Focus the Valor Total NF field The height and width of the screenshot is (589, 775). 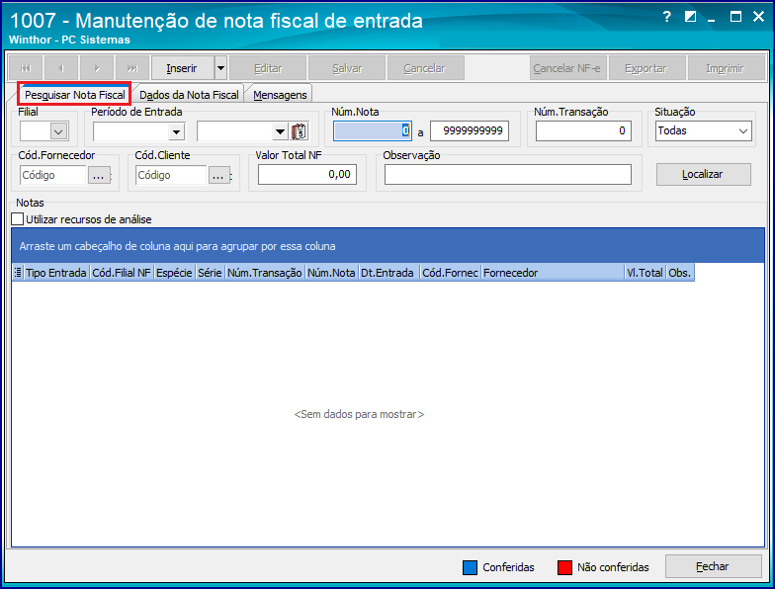(x=307, y=174)
